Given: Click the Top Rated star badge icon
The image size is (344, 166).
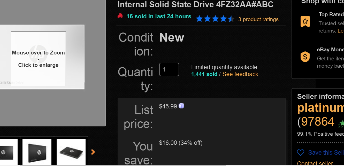Looking at the screenshot, I should [305, 22].
